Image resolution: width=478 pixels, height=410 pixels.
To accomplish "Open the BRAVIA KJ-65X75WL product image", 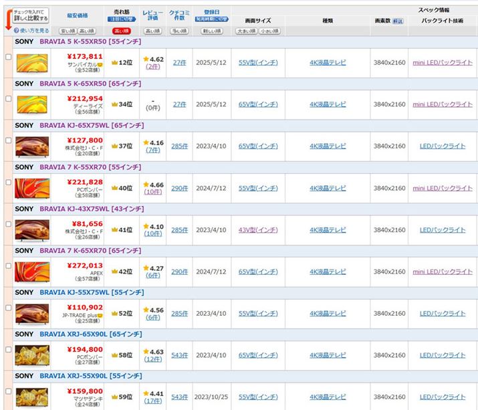I will point(32,146).
